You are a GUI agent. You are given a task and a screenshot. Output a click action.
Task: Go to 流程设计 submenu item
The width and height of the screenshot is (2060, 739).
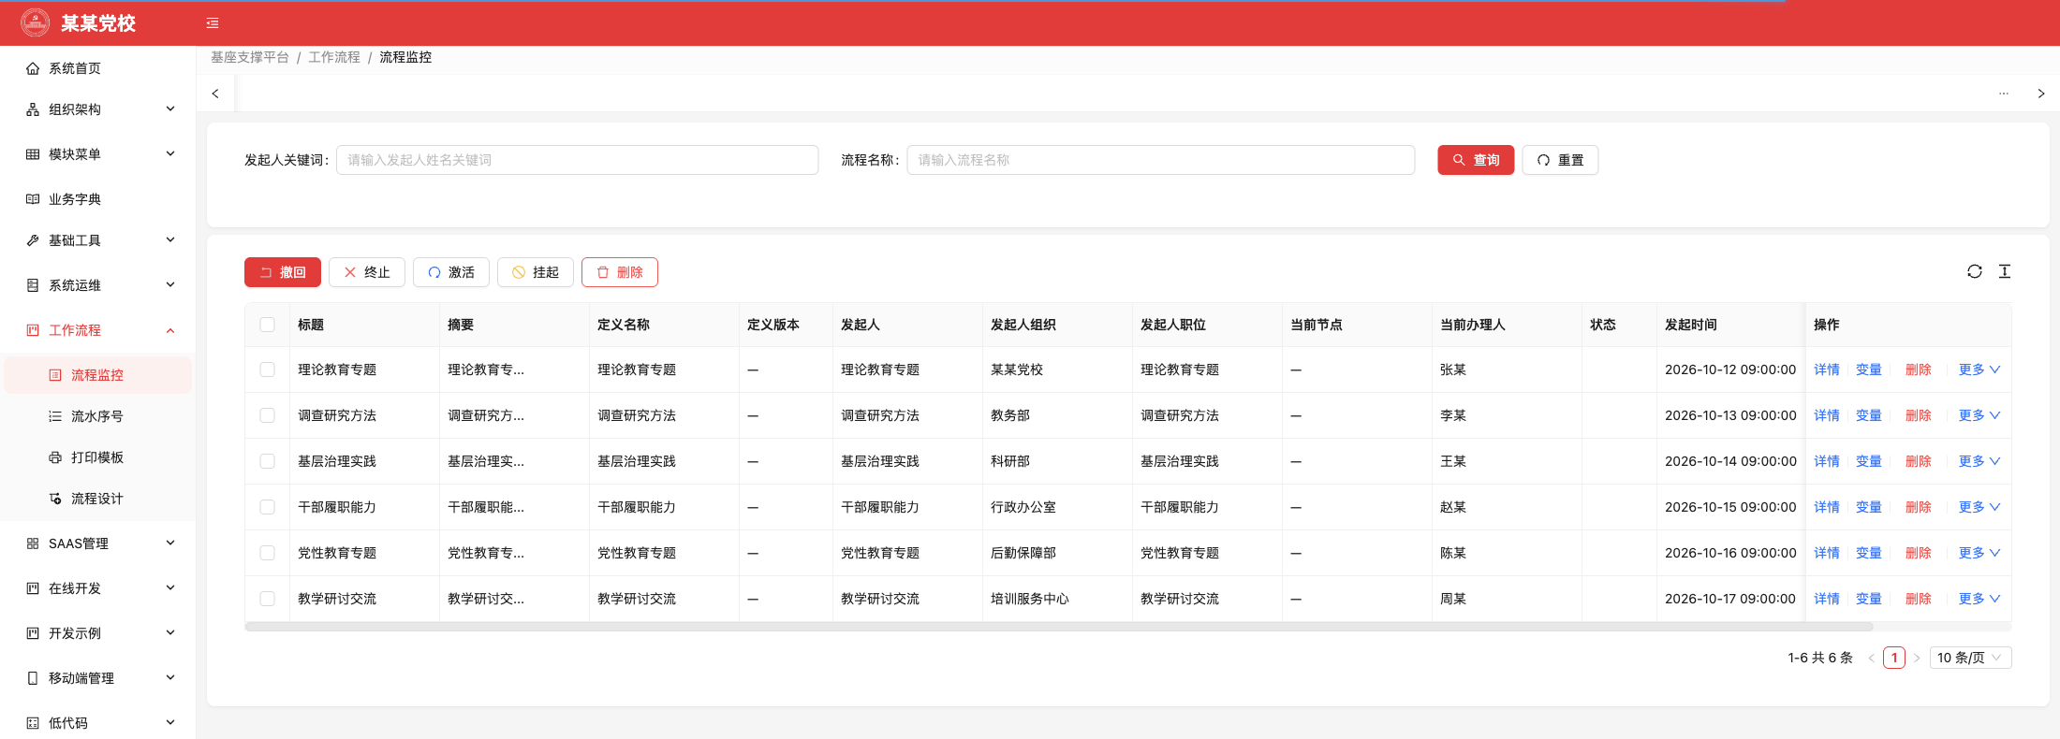98,499
